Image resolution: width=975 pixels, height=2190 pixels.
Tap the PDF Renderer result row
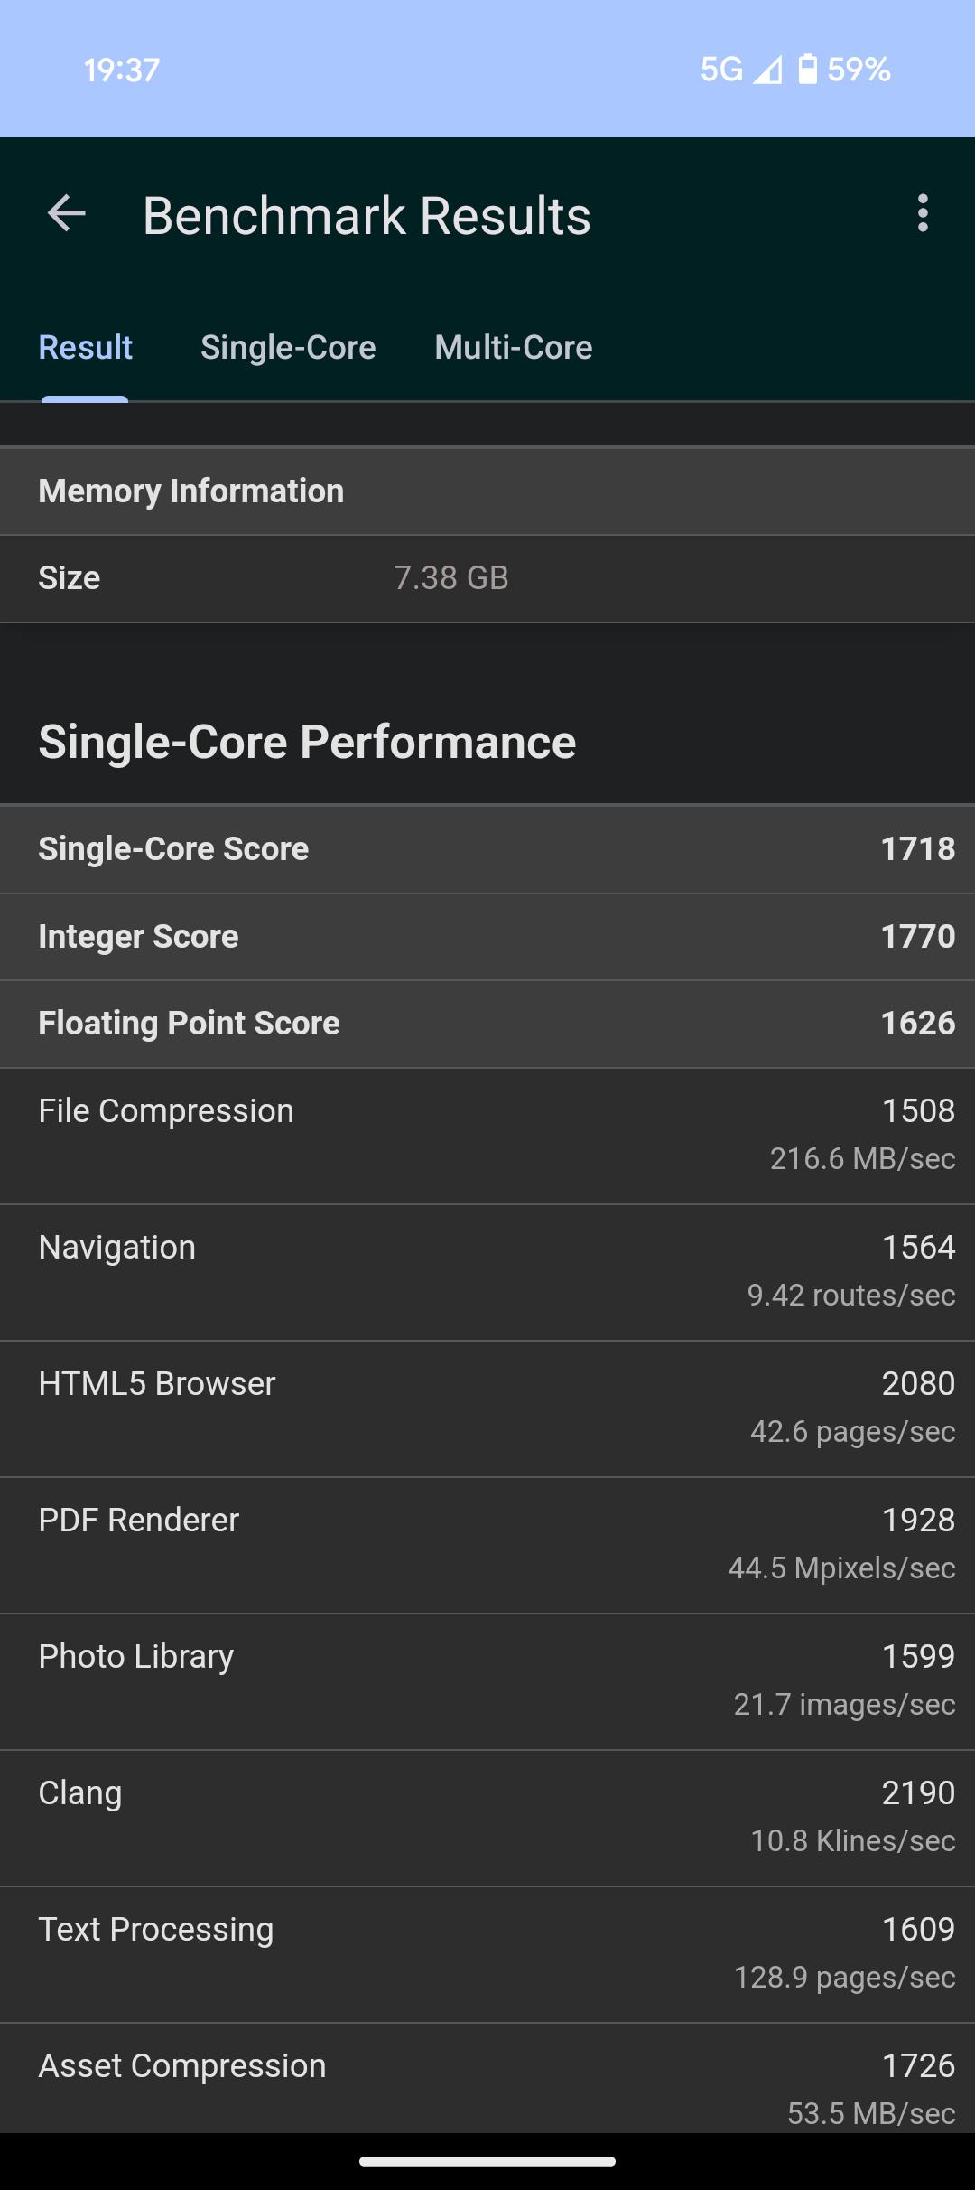click(487, 1545)
